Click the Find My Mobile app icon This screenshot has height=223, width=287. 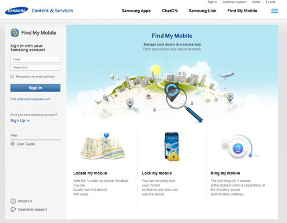point(15,33)
